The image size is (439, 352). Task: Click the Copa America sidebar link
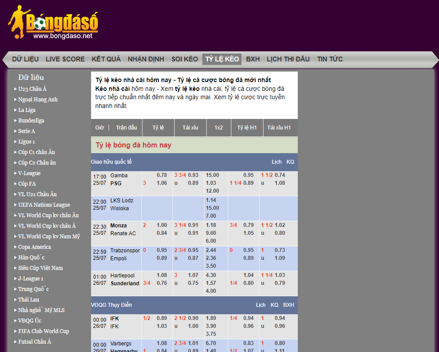pos(34,247)
